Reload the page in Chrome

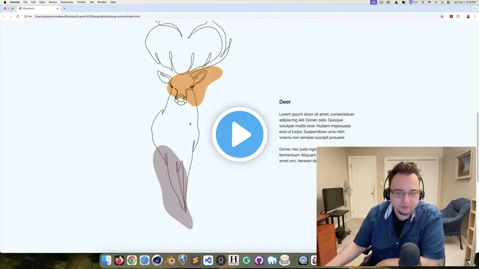tap(18, 16)
